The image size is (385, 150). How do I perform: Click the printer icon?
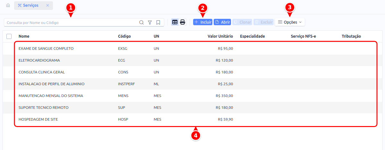coord(183,22)
